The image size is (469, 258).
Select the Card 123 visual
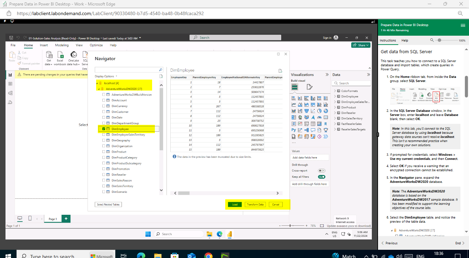point(325,117)
